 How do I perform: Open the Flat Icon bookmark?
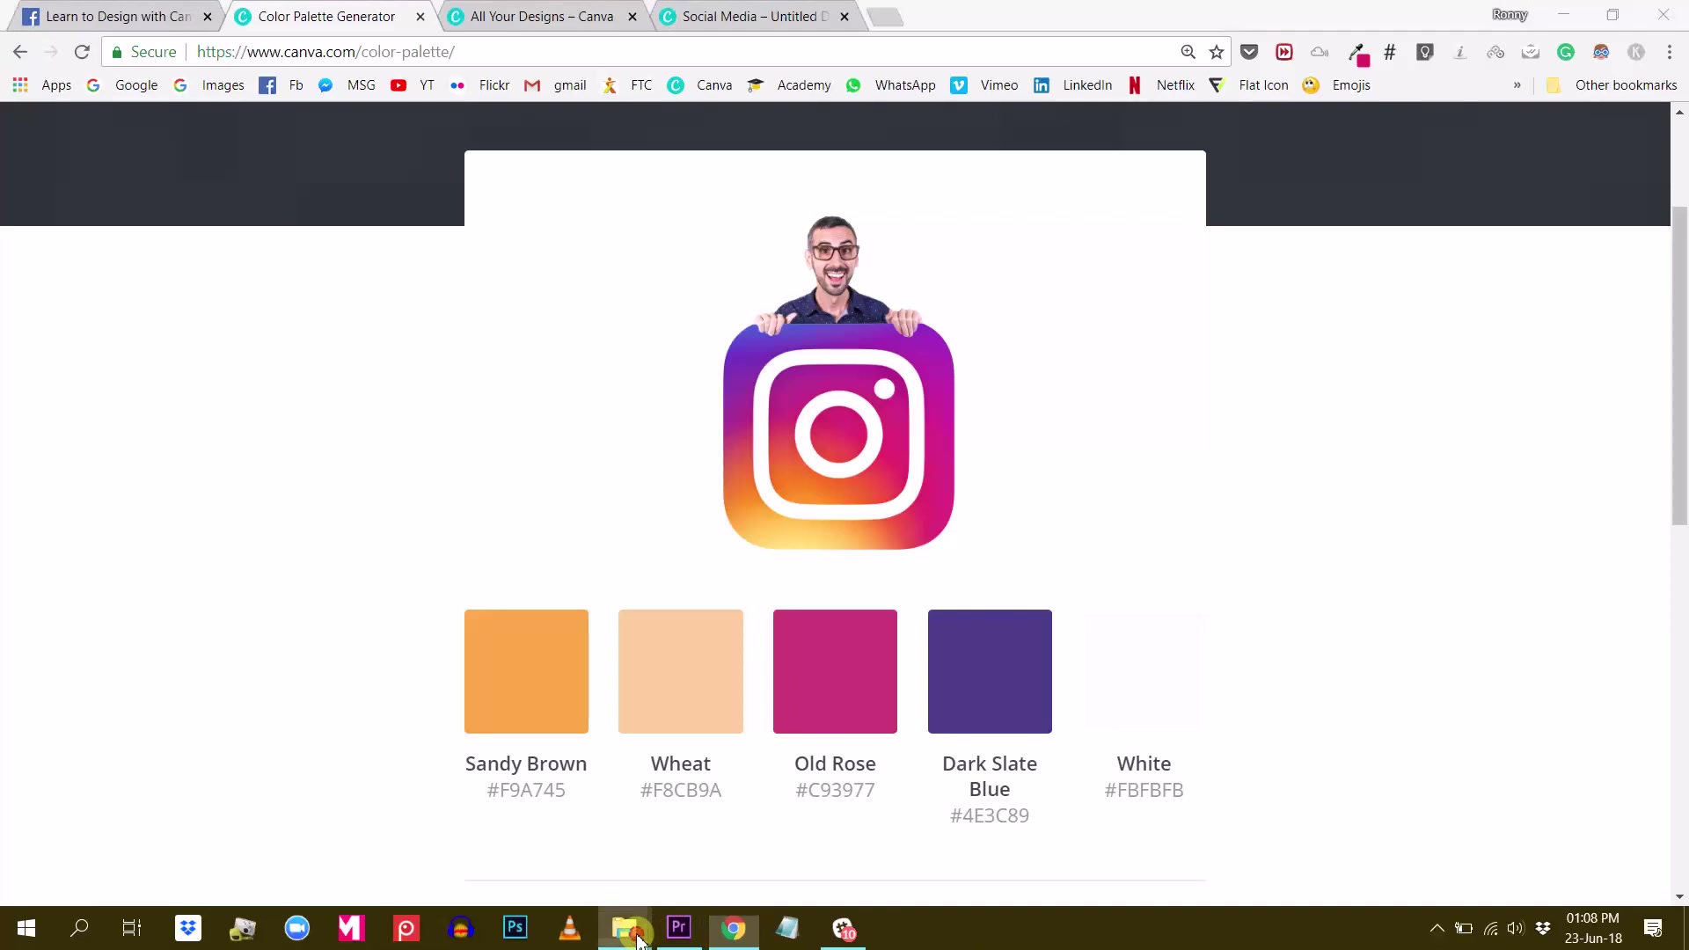1248,85
